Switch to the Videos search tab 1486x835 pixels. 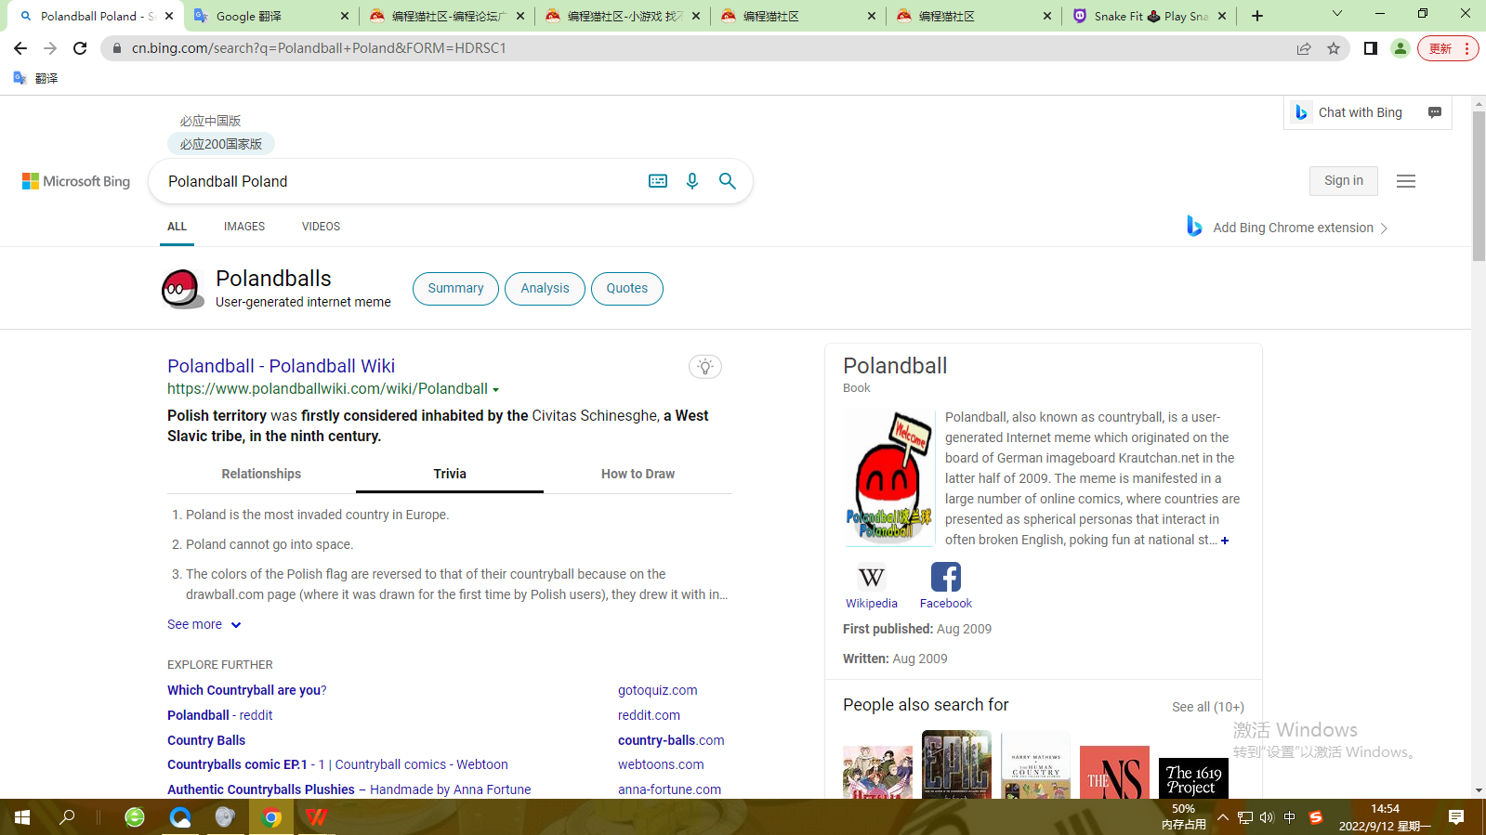point(321,227)
